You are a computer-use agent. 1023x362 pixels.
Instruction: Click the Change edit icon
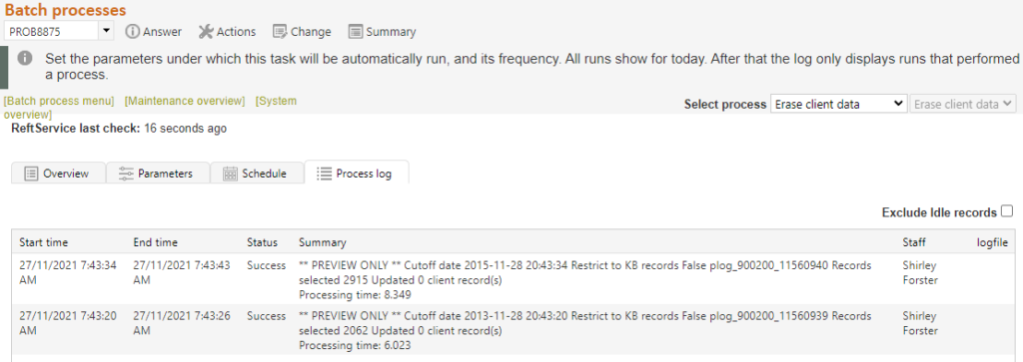click(280, 31)
